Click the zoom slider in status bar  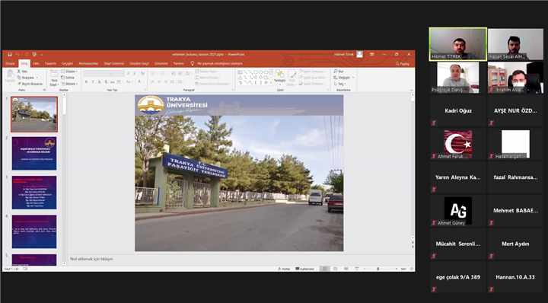click(x=378, y=269)
